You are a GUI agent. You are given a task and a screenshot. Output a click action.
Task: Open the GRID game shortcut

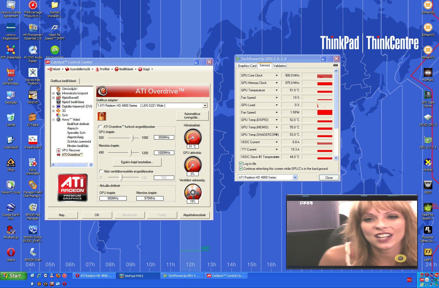pos(428,187)
